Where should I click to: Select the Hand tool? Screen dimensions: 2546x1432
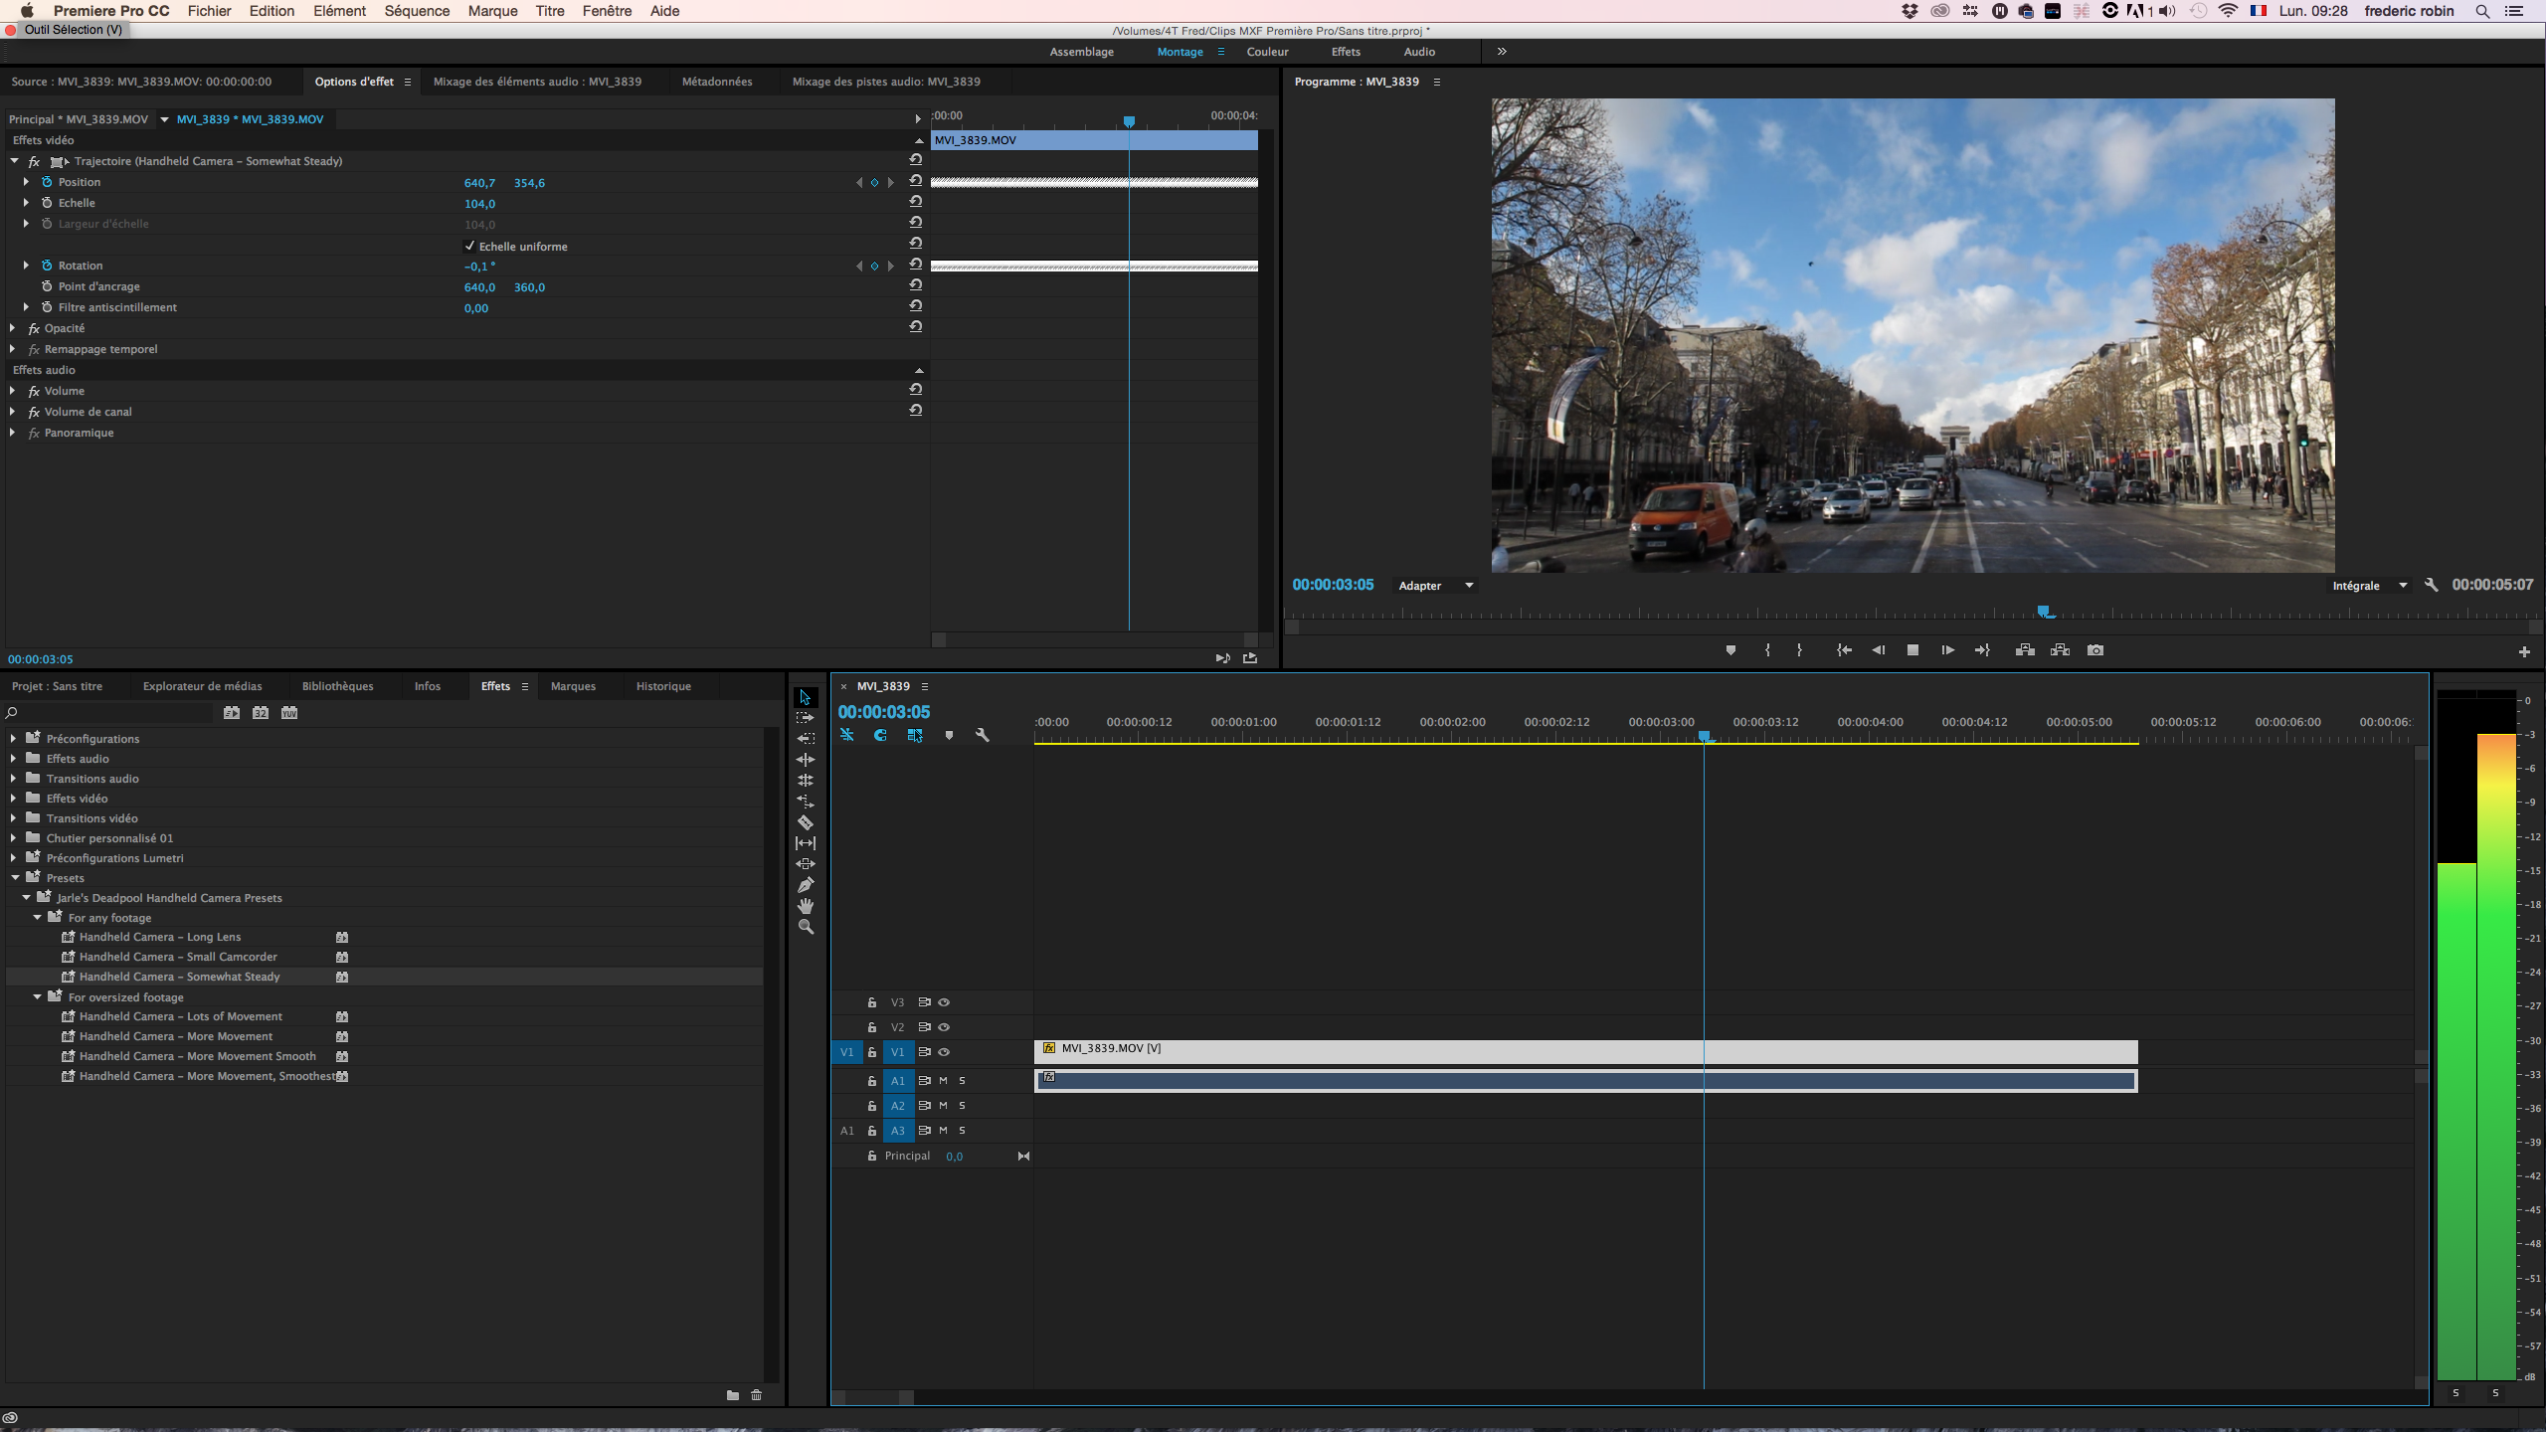[x=806, y=906]
